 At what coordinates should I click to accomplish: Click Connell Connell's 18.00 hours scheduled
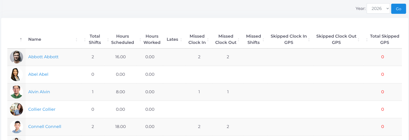pos(120,126)
